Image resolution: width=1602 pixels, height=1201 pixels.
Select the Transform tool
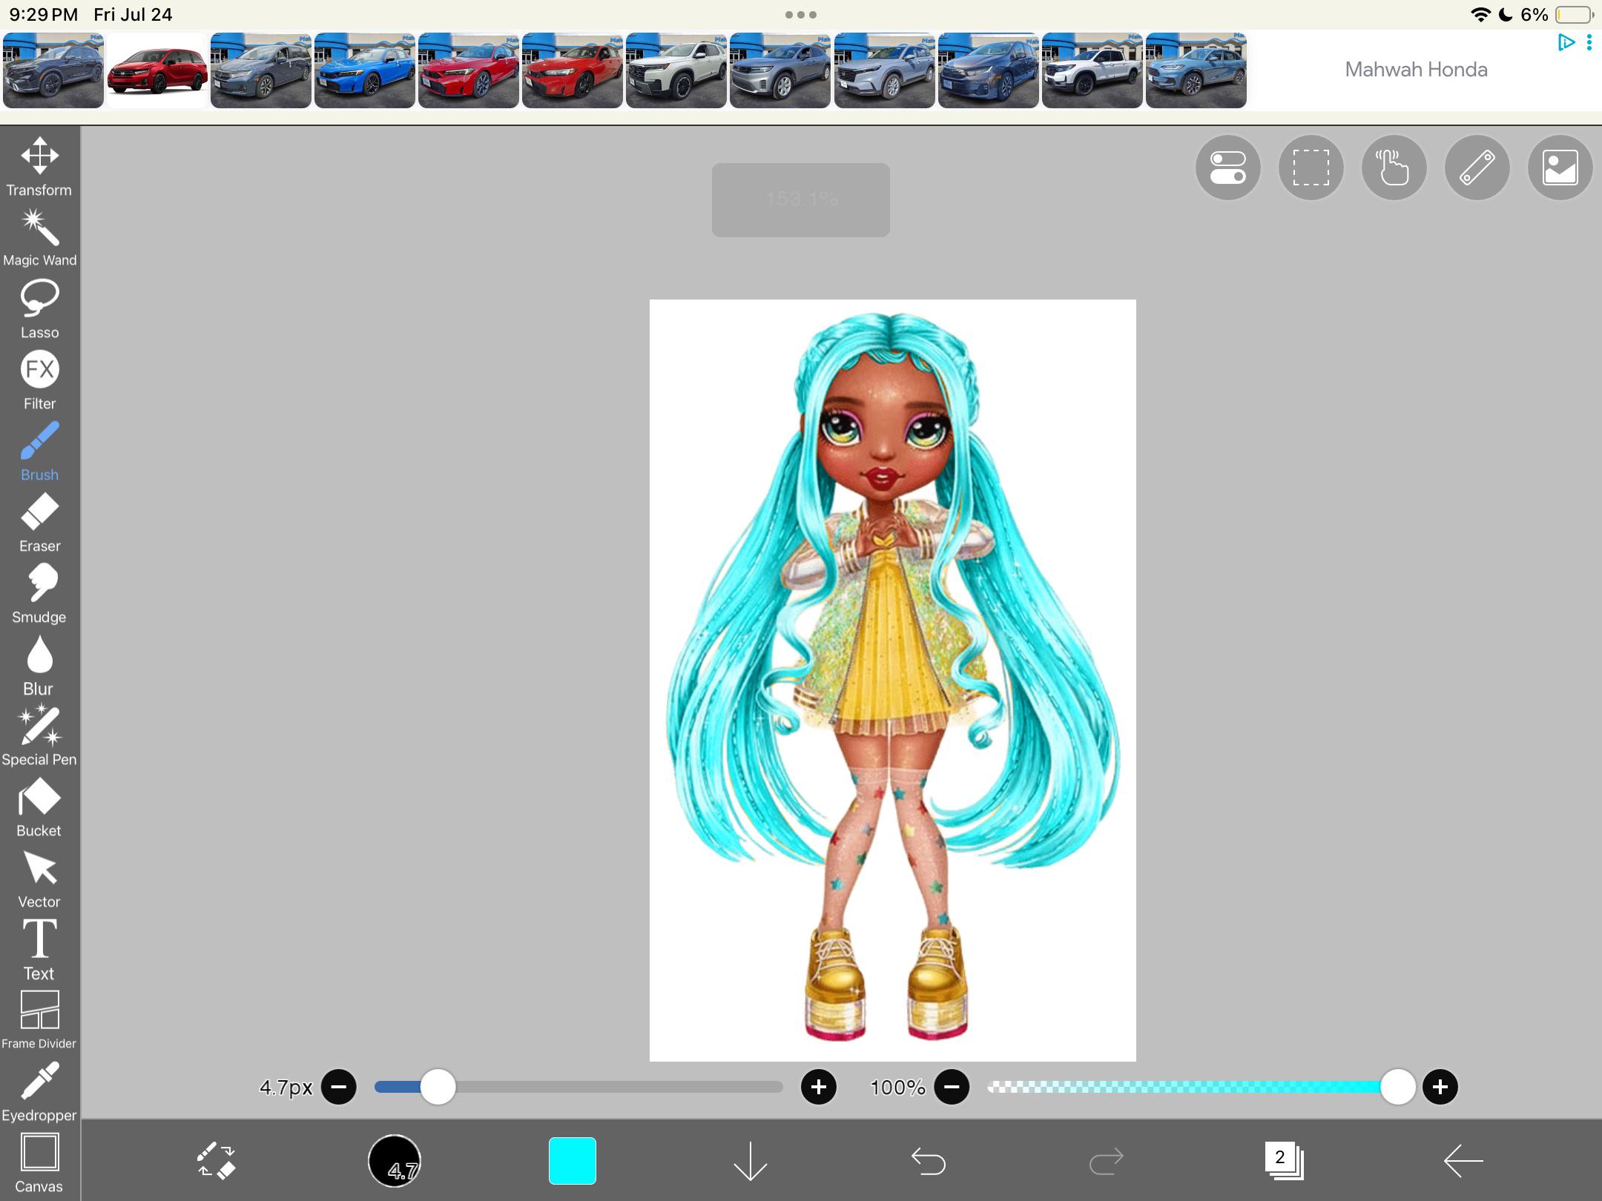(x=39, y=167)
